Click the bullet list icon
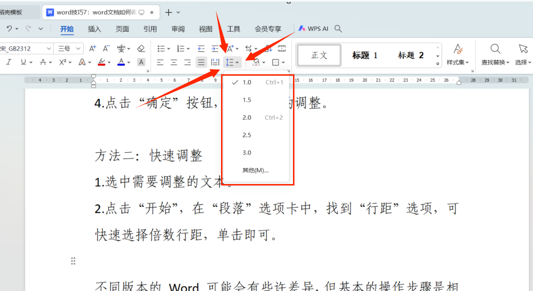The height and width of the screenshot is (291, 533). (161, 49)
